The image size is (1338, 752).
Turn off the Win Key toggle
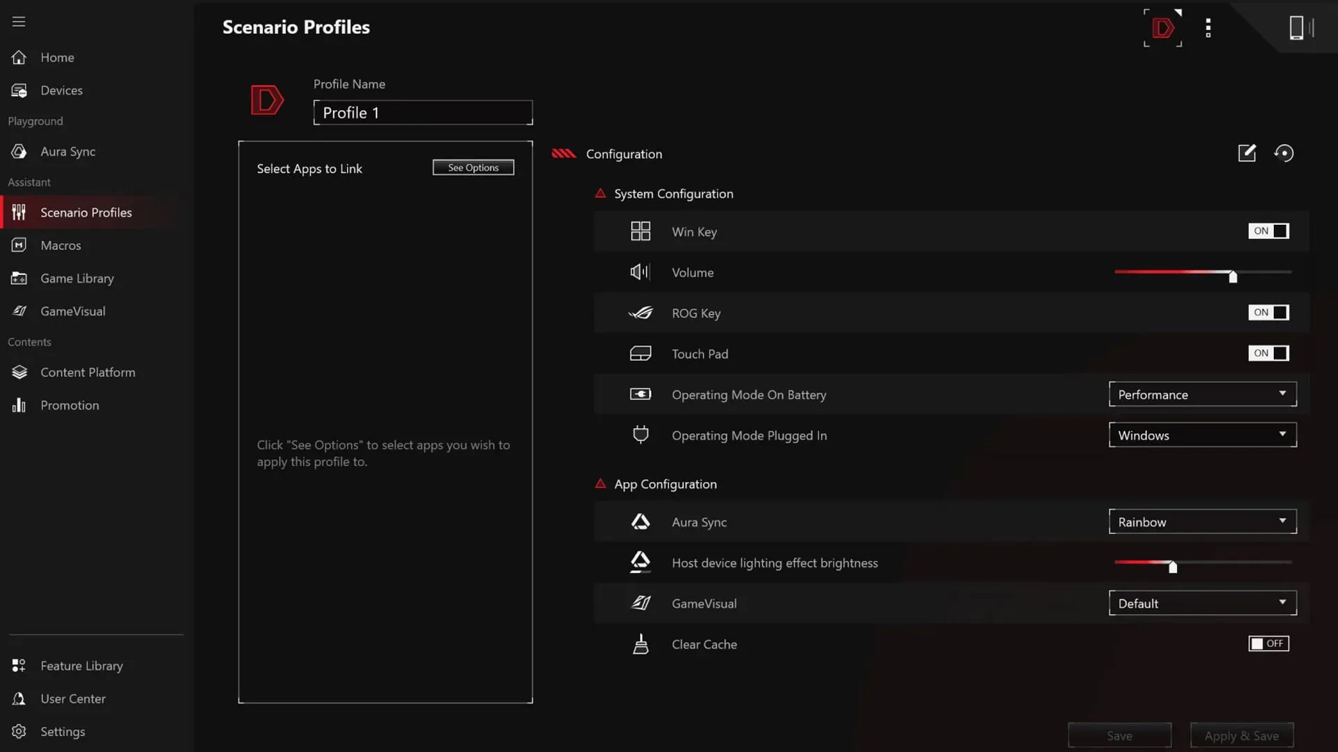point(1268,230)
